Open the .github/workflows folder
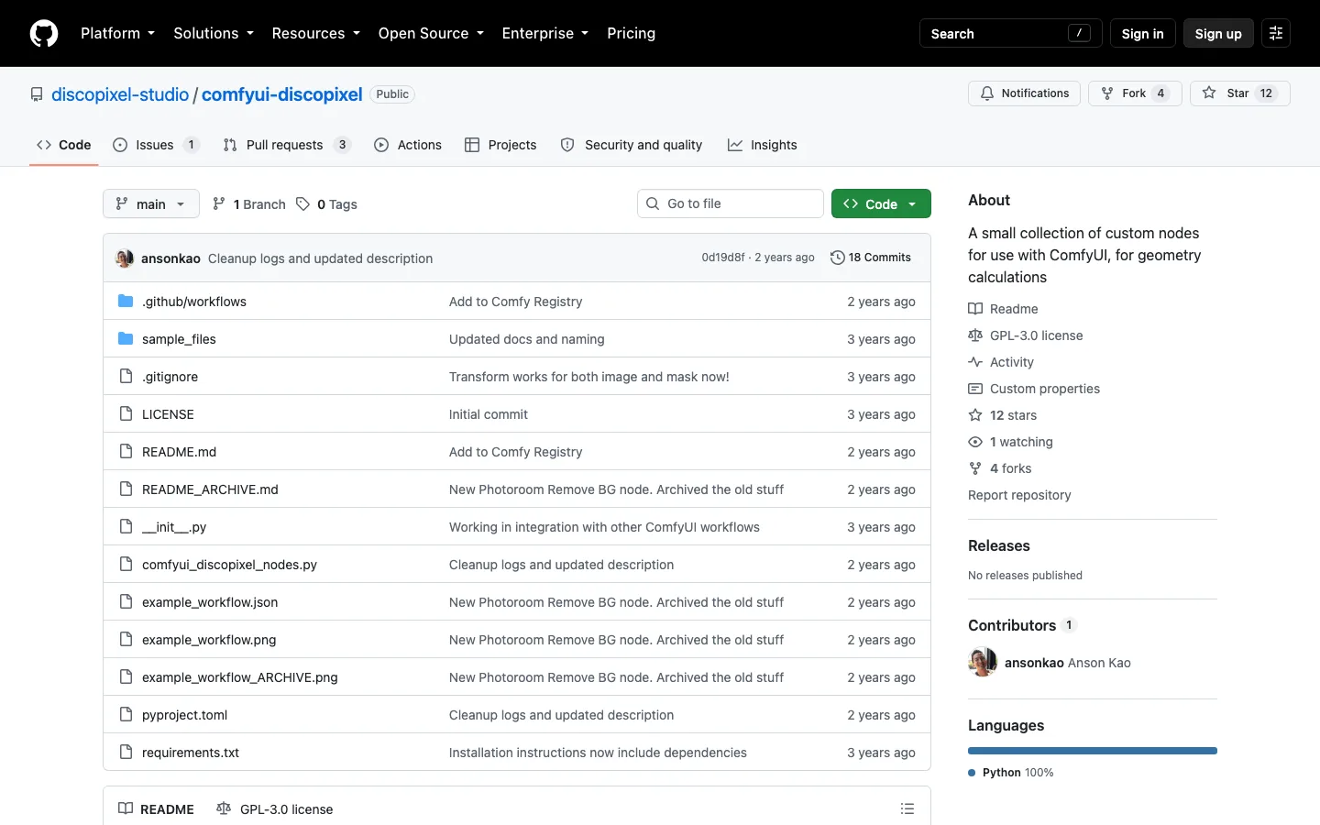The image size is (1320, 825). click(x=194, y=302)
